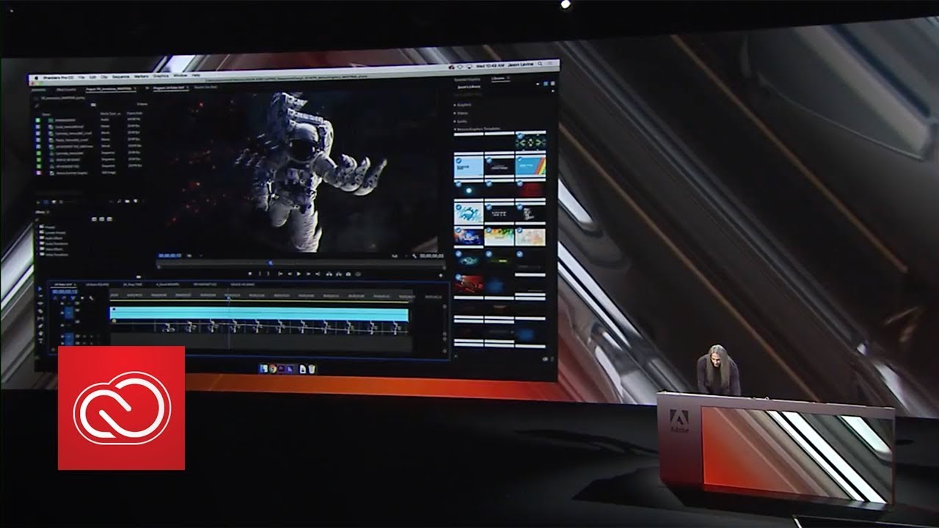Select the Selection tool in timeline toolbar

click(x=40, y=289)
